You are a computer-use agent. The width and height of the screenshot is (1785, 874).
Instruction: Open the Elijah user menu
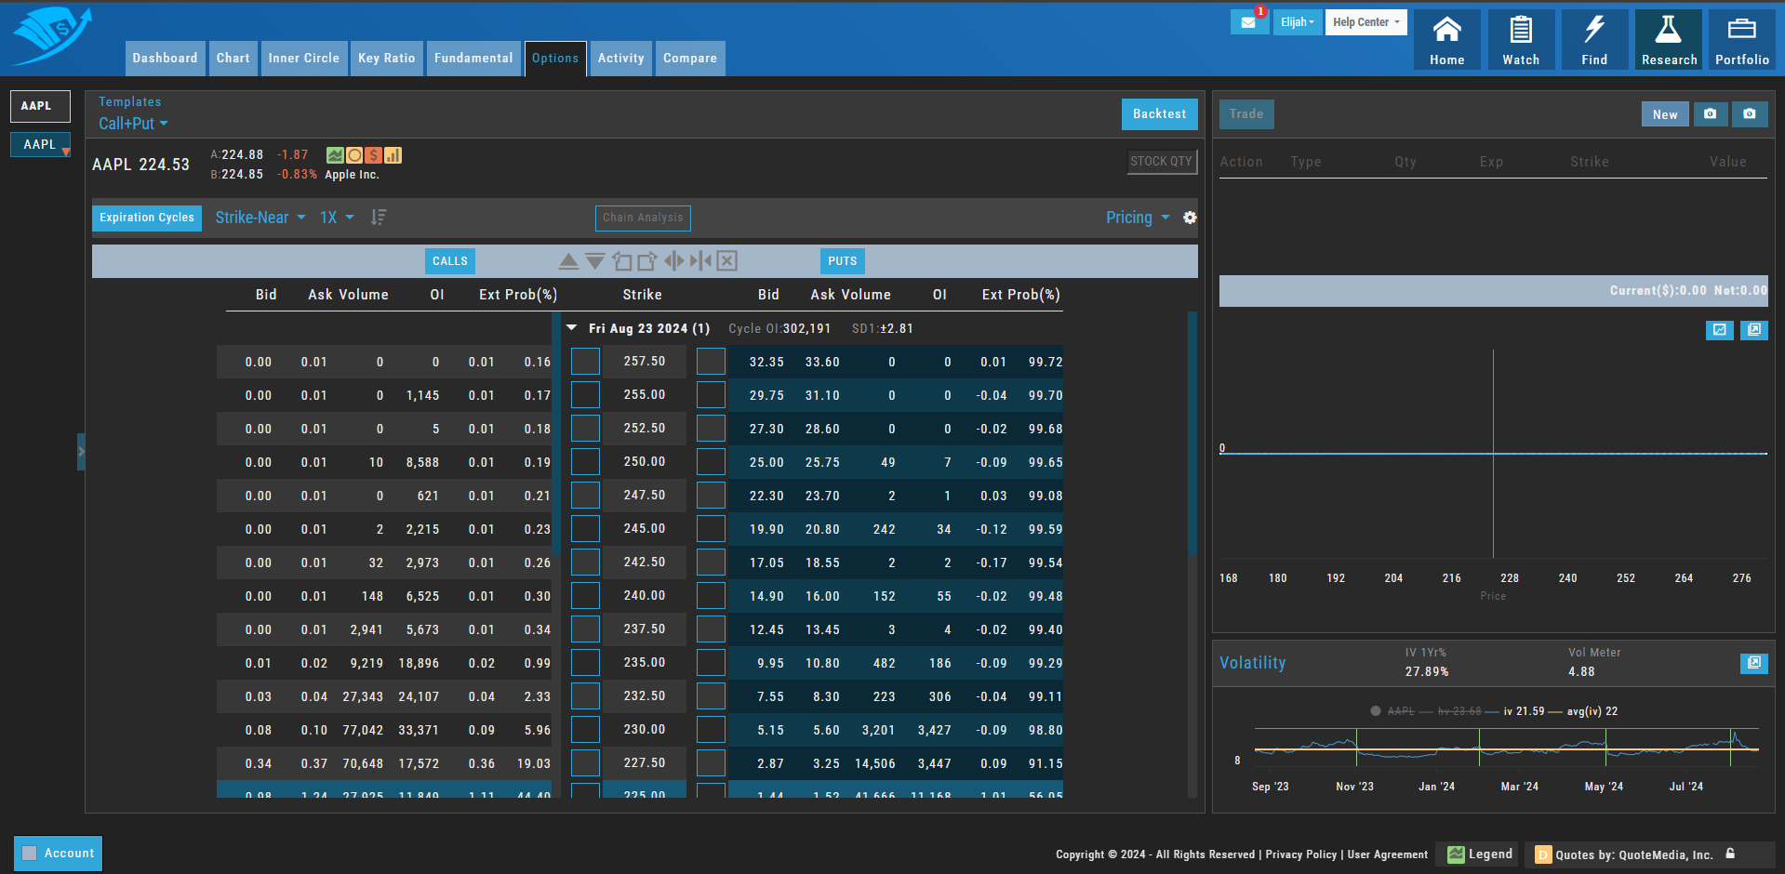(x=1298, y=22)
